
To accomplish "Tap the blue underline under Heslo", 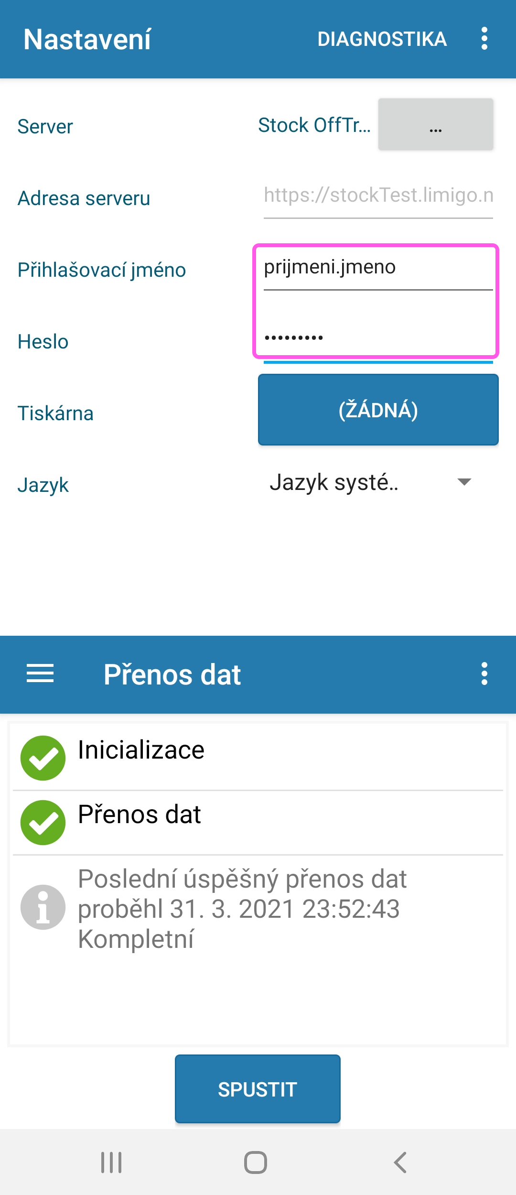I will [x=377, y=363].
